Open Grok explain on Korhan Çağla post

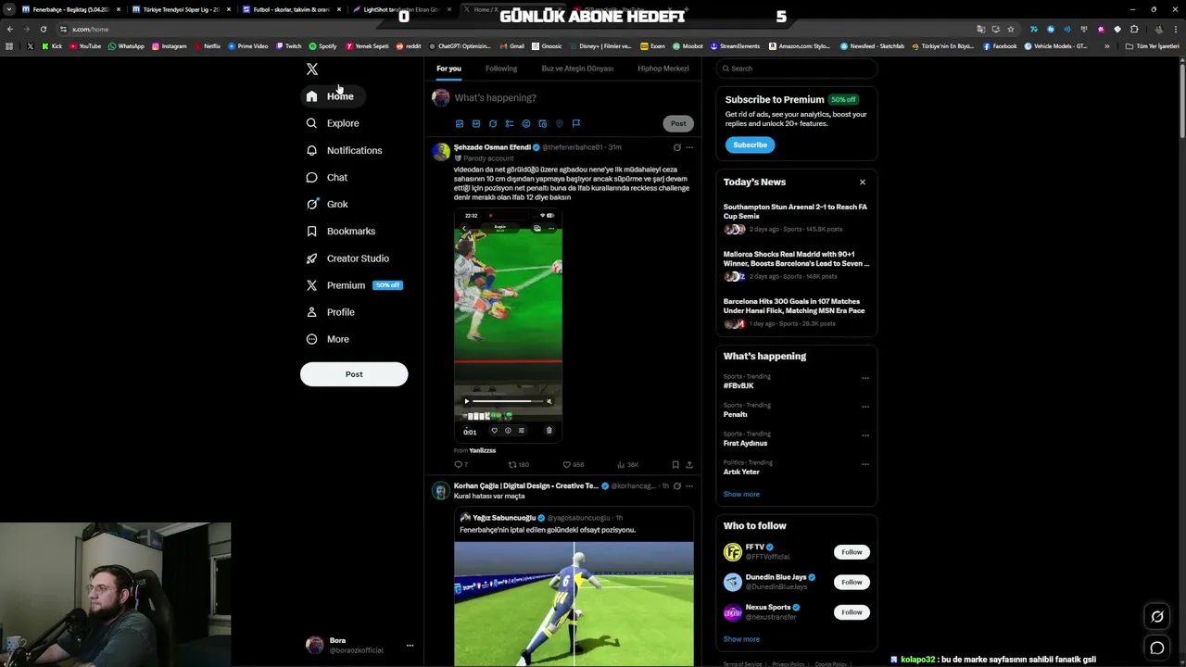[x=676, y=485]
